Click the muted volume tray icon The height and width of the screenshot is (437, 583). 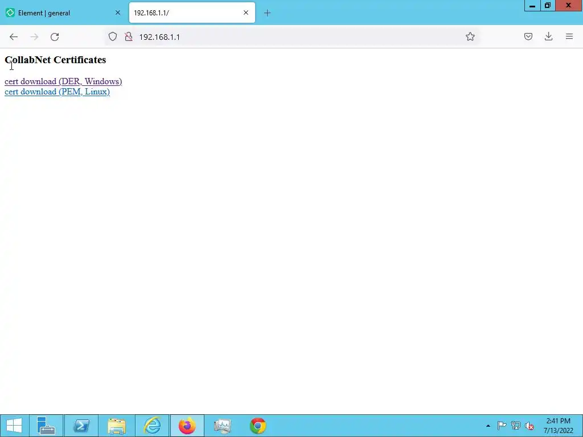point(529,426)
